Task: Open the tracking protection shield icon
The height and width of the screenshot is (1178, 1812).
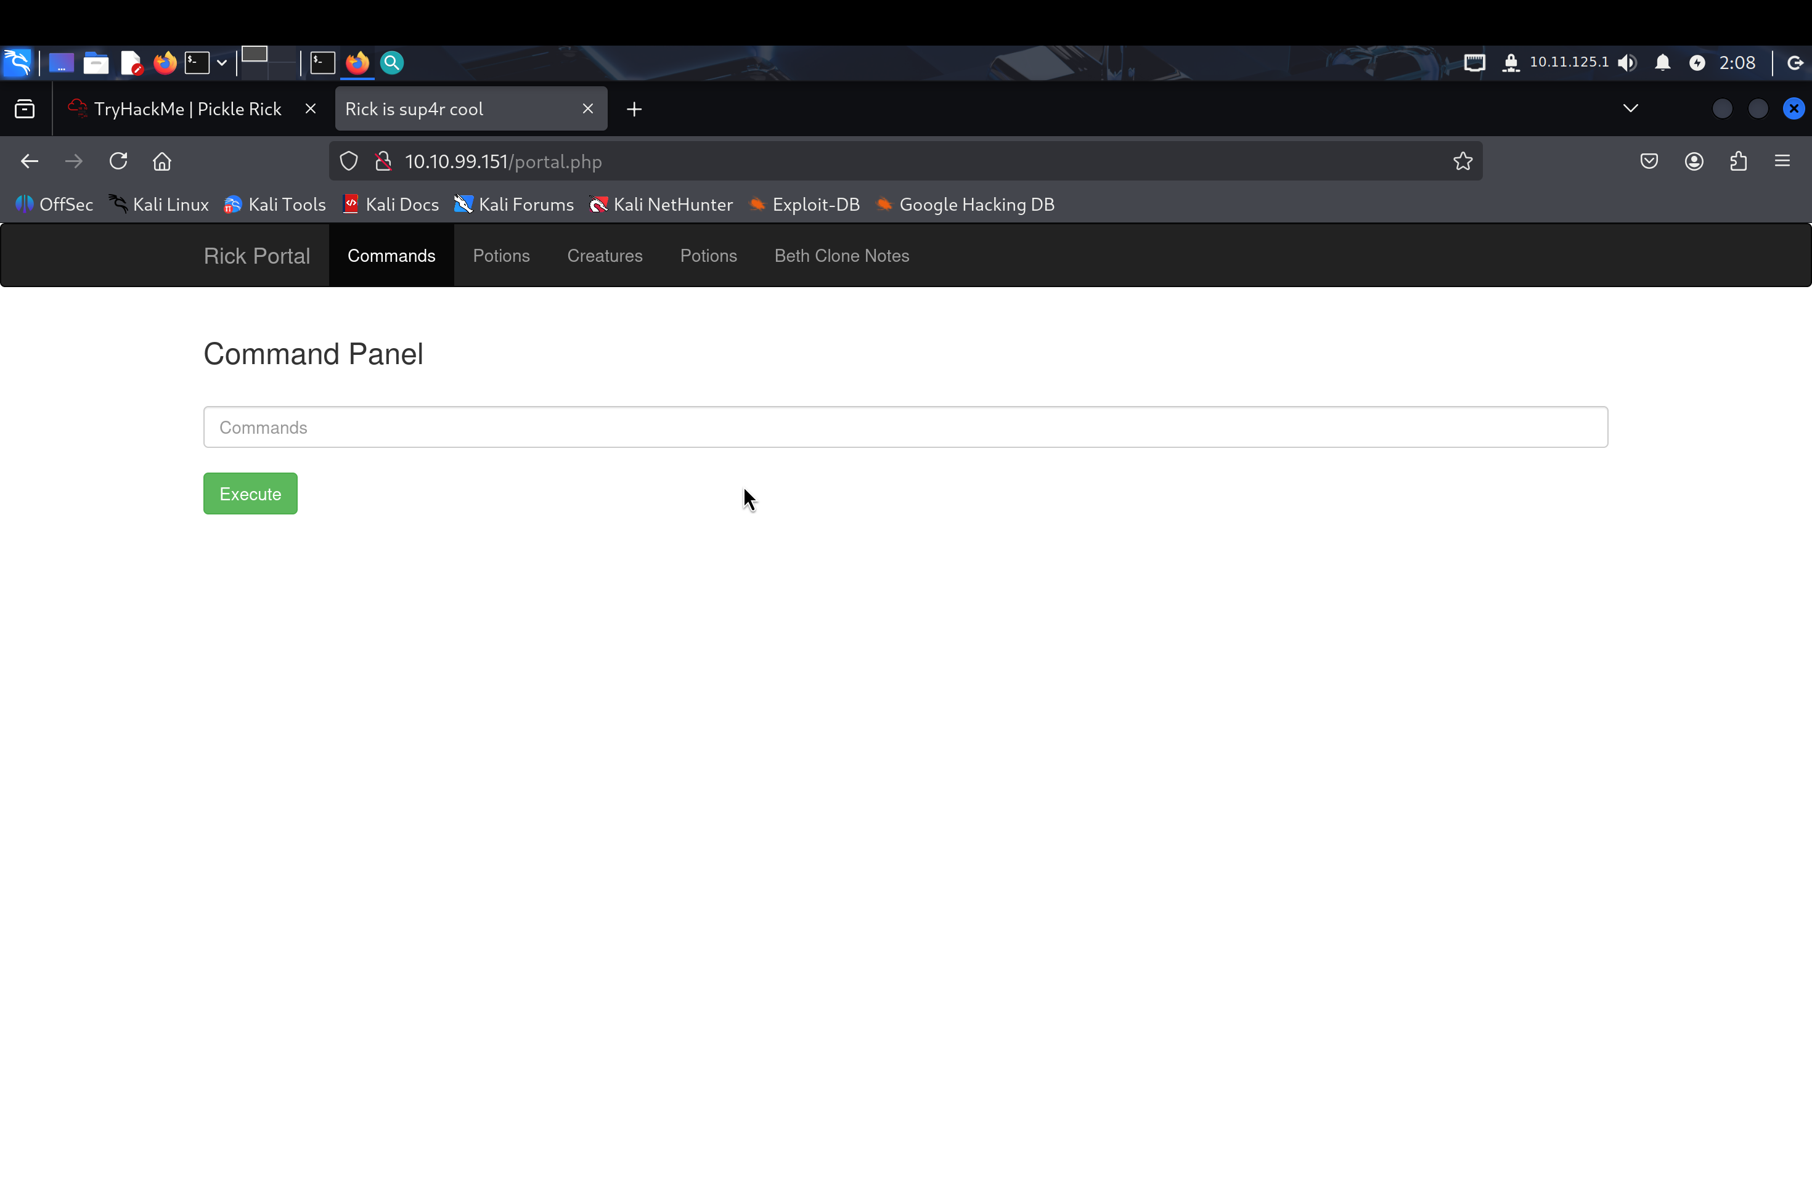Action: pos(349,161)
